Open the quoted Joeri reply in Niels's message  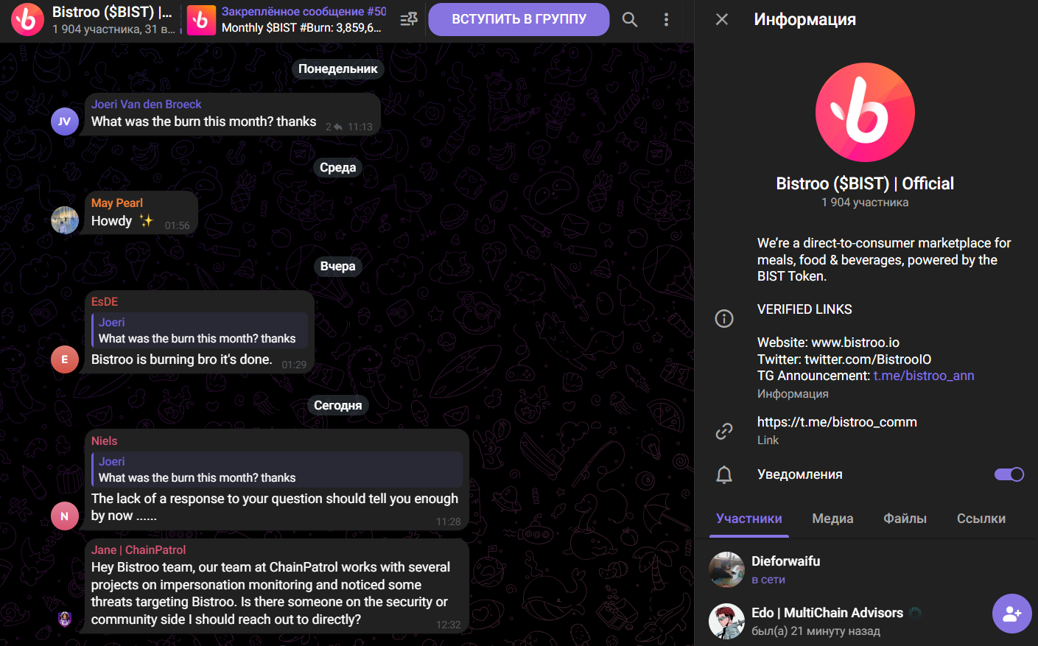[277, 469]
